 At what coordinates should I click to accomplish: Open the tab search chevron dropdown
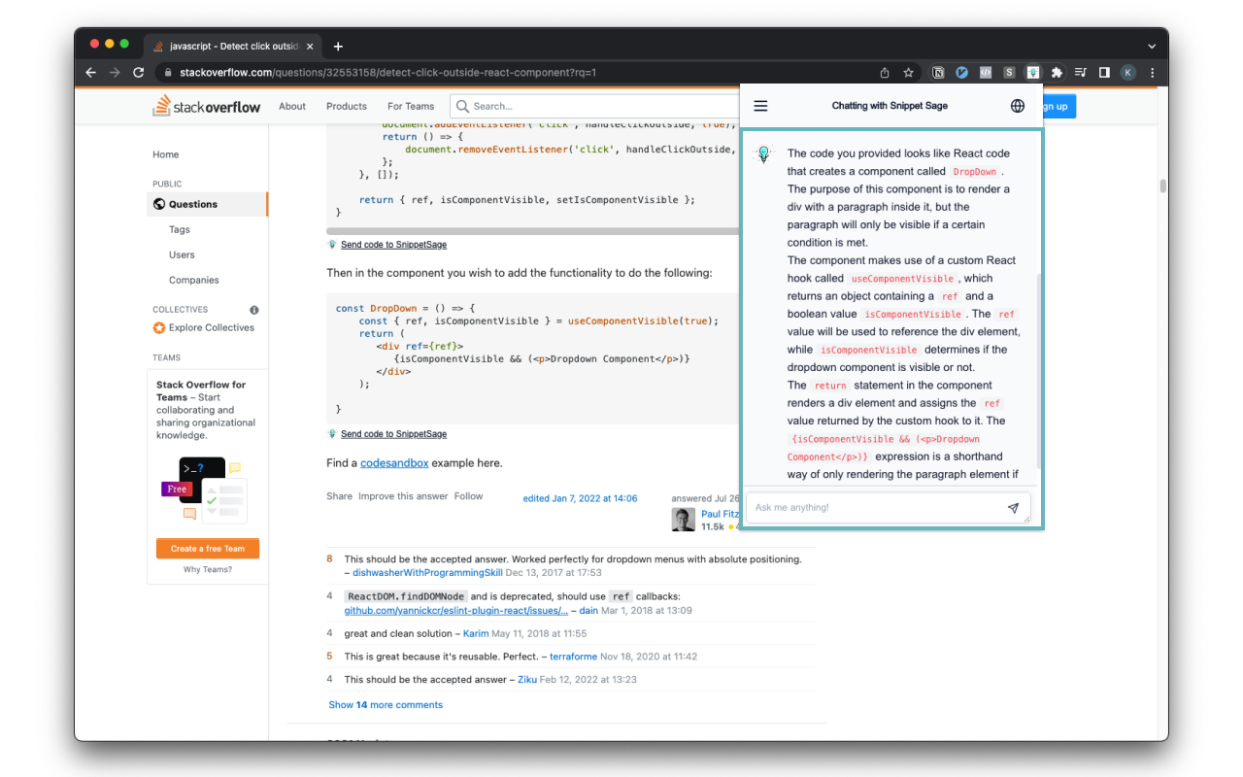[1152, 46]
